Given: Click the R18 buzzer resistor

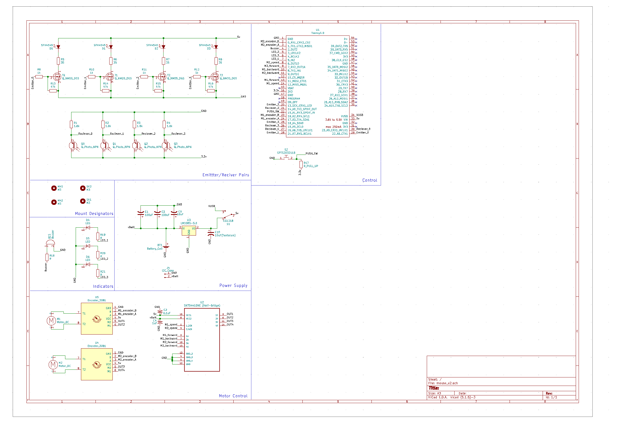Looking at the screenshot, I should [x=47, y=257].
